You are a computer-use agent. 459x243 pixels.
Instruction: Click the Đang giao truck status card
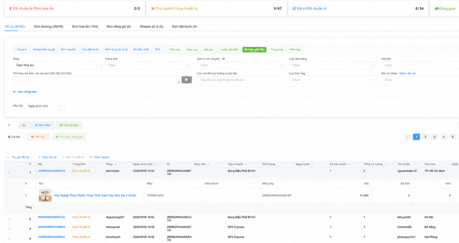point(445,9)
